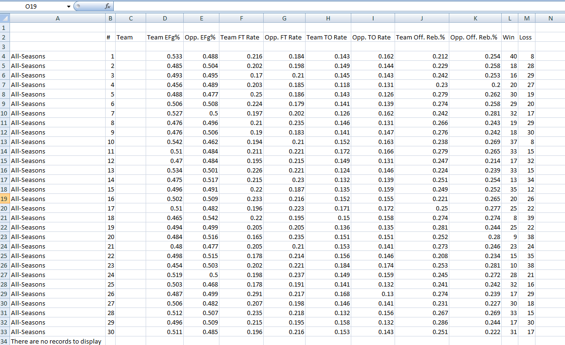Select the Win value 40 in row 4
Screen dimensions: 565x345
pos(510,56)
